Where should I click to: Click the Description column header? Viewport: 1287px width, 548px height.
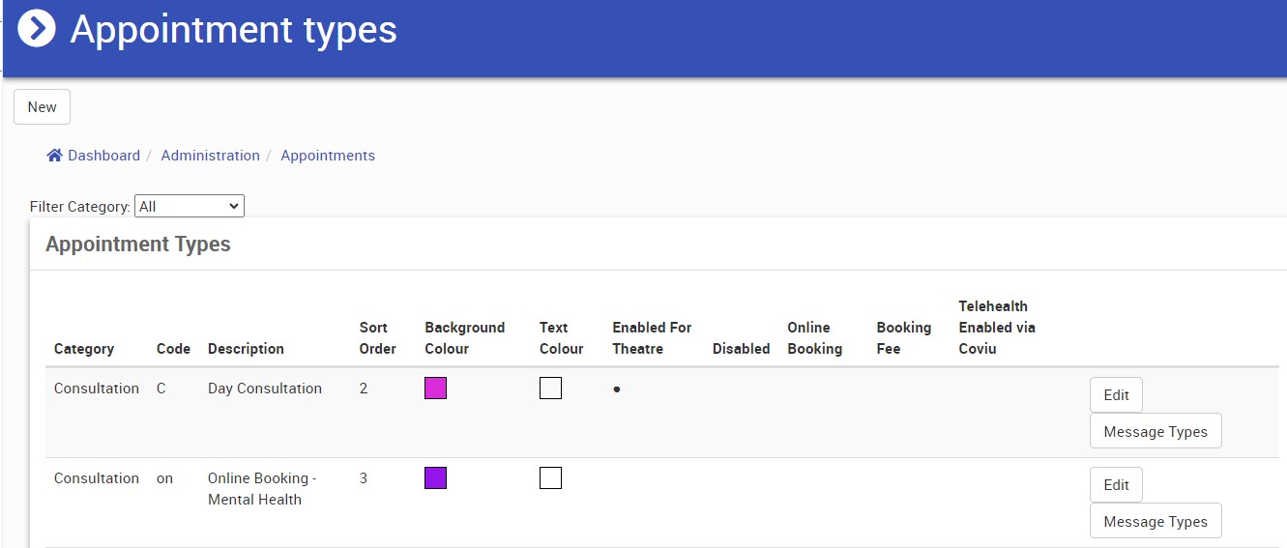(246, 349)
